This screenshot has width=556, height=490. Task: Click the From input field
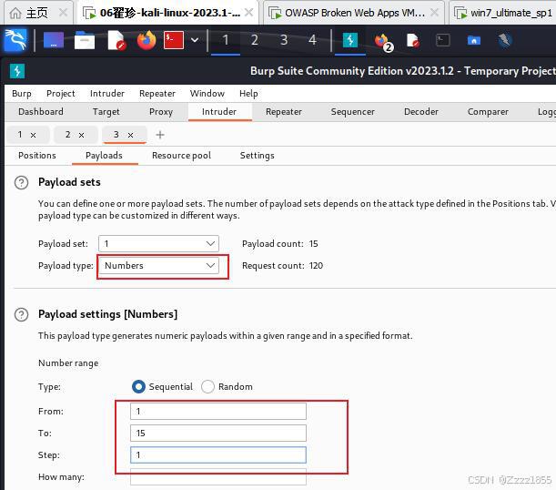(x=218, y=412)
